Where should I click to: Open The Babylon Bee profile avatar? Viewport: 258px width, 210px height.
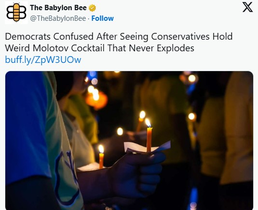pyautogui.click(x=16, y=13)
